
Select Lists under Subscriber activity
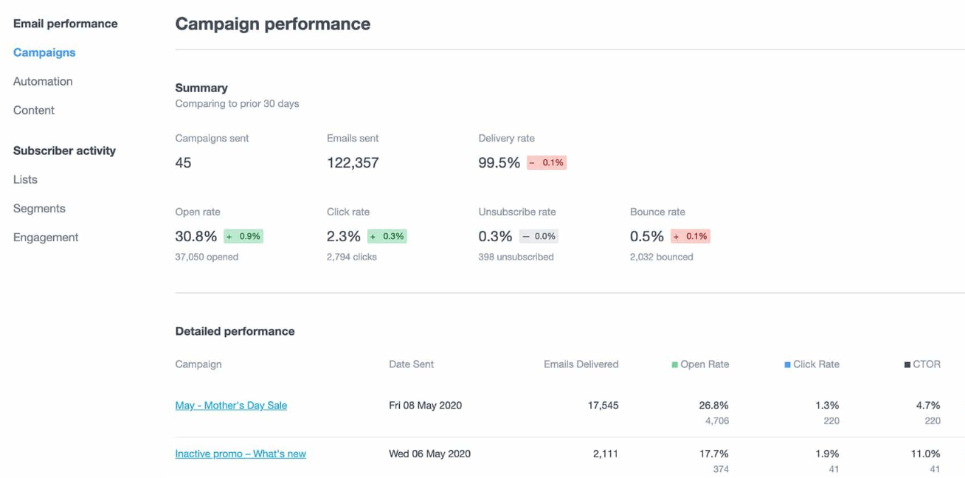click(25, 179)
